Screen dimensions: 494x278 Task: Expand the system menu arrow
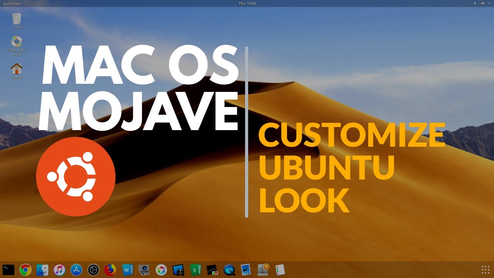(489, 3)
